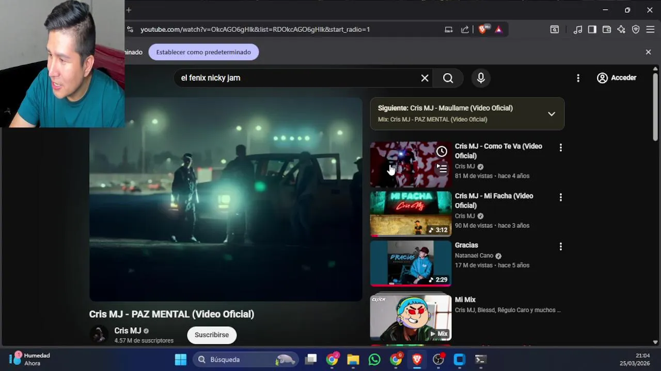Open Task View on the taskbar

click(311, 360)
